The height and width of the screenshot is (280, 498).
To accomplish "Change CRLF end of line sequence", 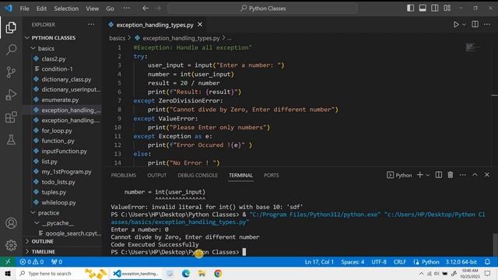I will (400, 262).
